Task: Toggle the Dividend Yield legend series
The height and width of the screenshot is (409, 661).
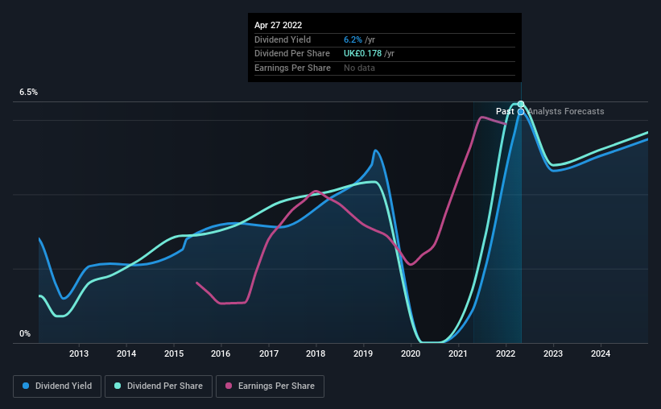Action: [x=56, y=386]
